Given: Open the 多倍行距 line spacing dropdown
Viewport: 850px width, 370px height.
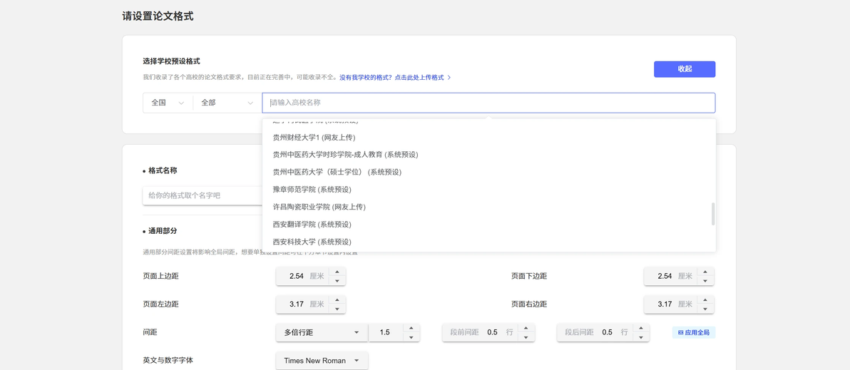Looking at the screenshot, I should pos(322,333).
